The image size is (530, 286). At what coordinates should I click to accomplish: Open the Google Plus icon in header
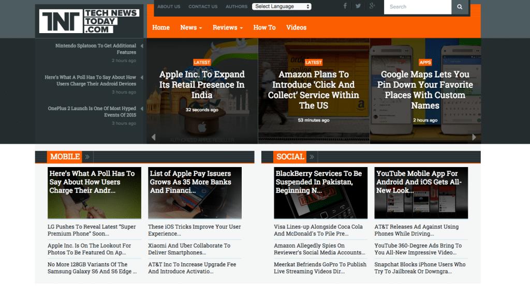tap(372, 6)
